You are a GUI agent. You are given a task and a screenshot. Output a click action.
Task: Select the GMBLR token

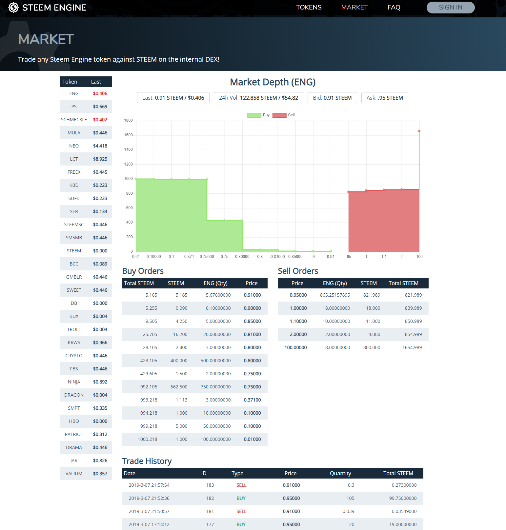(x=86, y=277)
